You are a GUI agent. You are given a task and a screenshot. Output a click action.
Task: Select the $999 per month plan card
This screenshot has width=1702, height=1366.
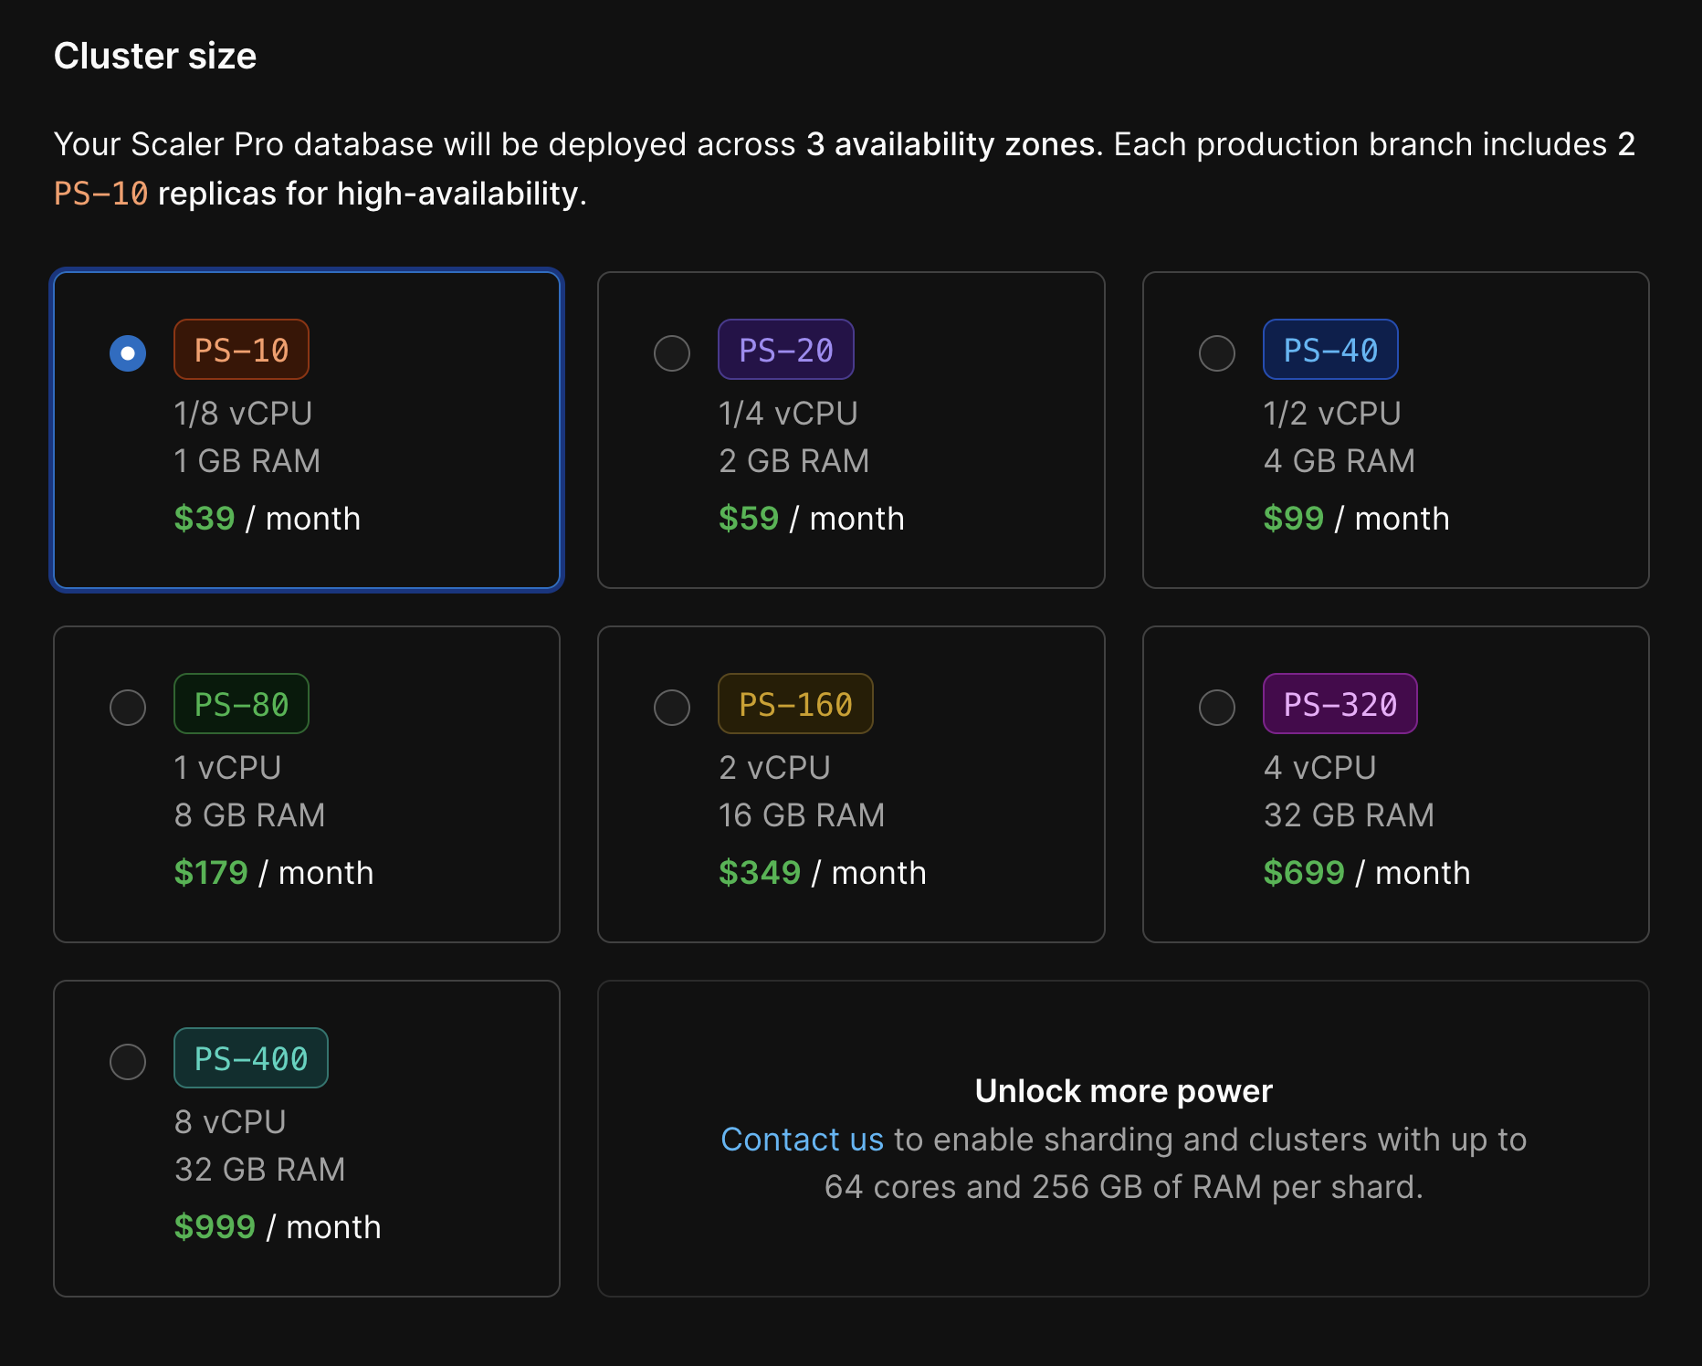[x=307, y=1139]
